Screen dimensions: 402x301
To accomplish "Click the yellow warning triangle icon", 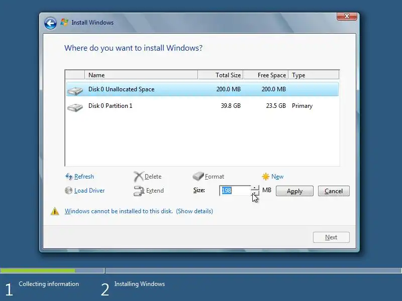I will click(x=55, y=211).
